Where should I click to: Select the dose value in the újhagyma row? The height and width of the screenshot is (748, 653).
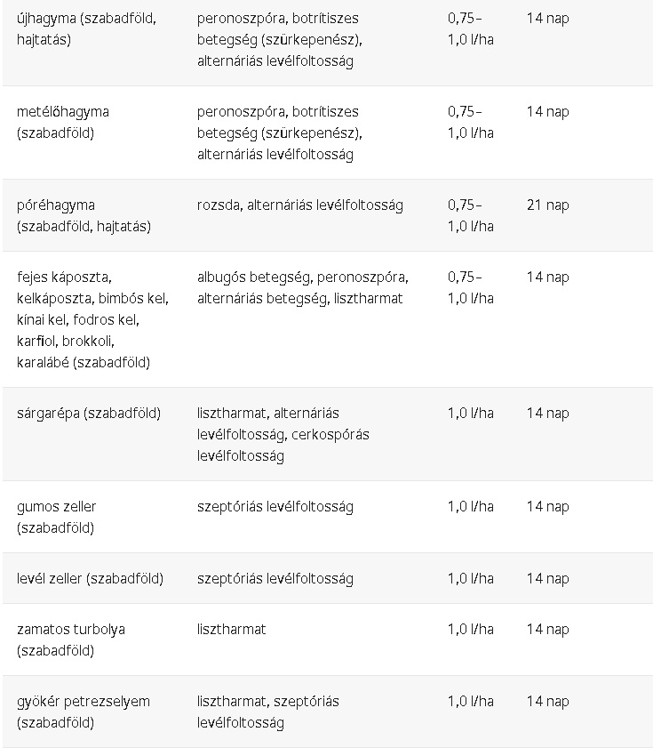(470, 29)
